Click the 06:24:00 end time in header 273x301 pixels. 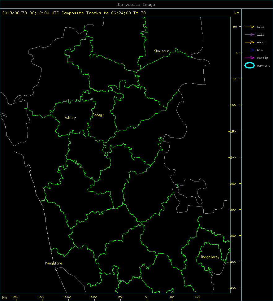click(x=121, y=13)
